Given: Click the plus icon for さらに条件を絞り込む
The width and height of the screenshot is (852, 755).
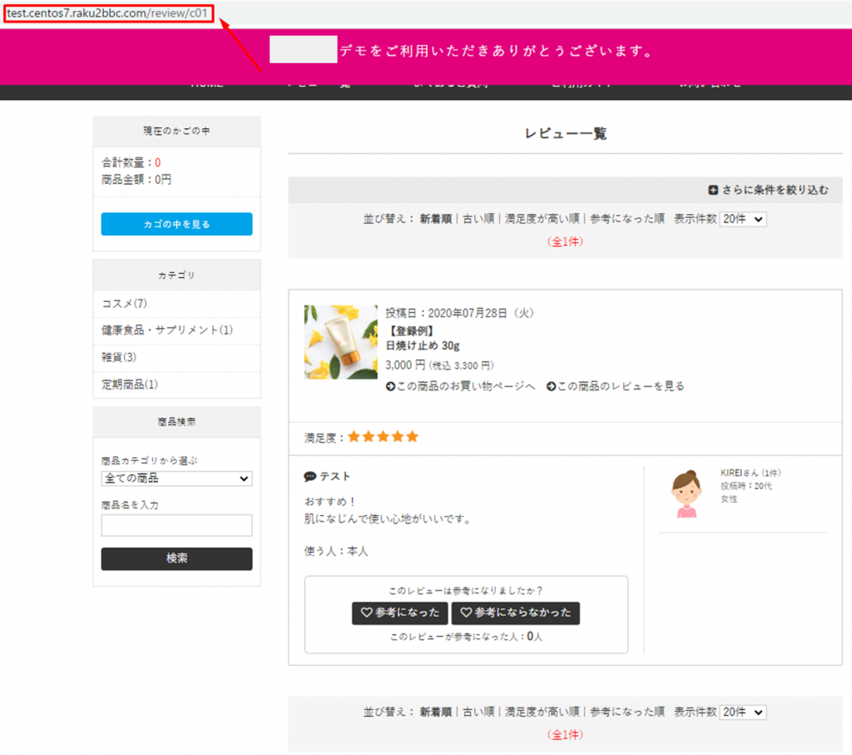Looking at the screenshot, I should click(713, 191).
